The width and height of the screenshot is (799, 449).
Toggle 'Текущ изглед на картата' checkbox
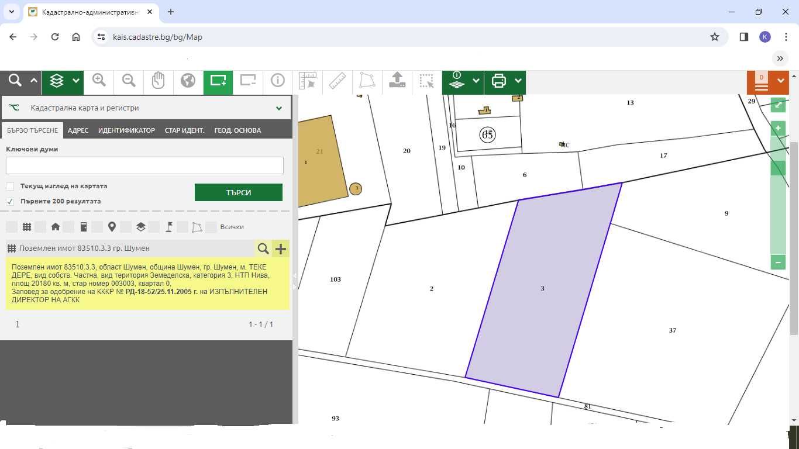[10, 186]
